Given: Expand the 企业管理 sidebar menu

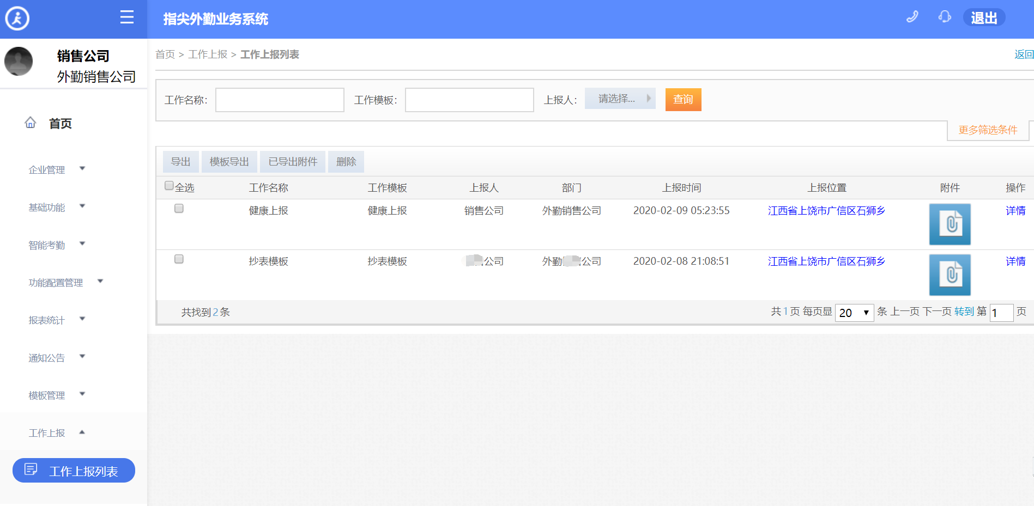Looking at the screenshot, I should click(57, 170).
